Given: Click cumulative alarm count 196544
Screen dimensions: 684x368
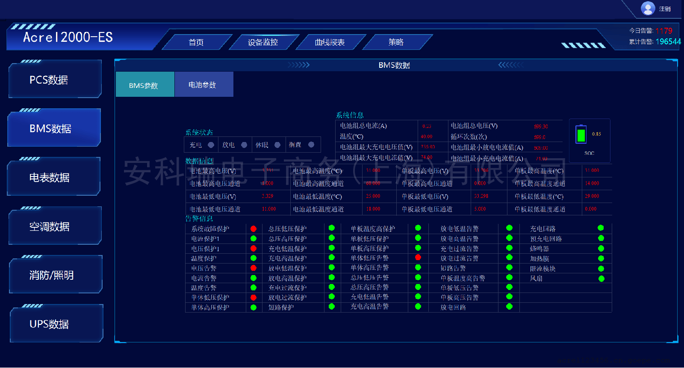Looking at the screenshot, I should point(668,41).
